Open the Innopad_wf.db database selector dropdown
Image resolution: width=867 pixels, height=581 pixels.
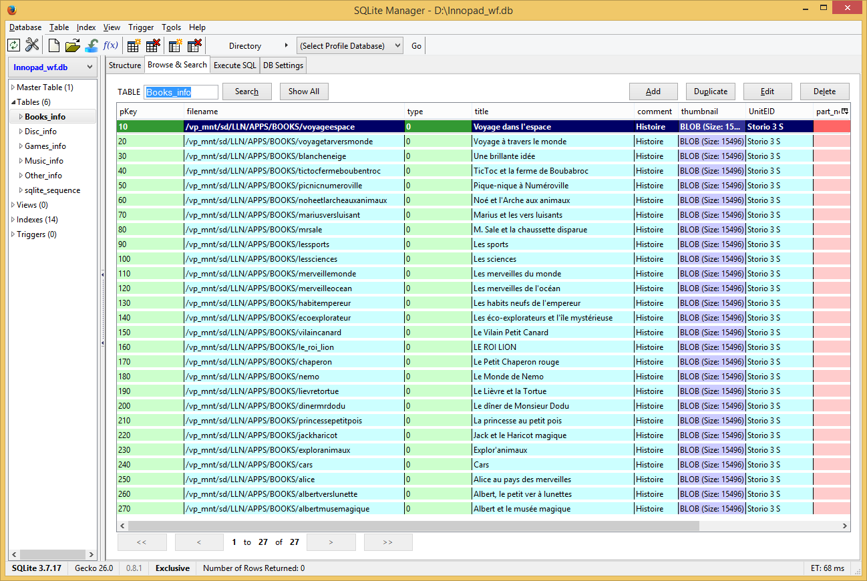51,67
